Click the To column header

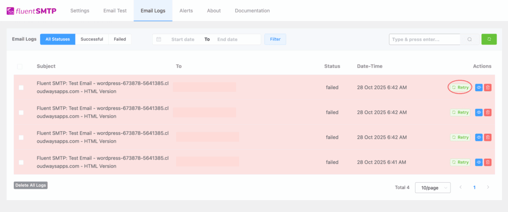179,66
